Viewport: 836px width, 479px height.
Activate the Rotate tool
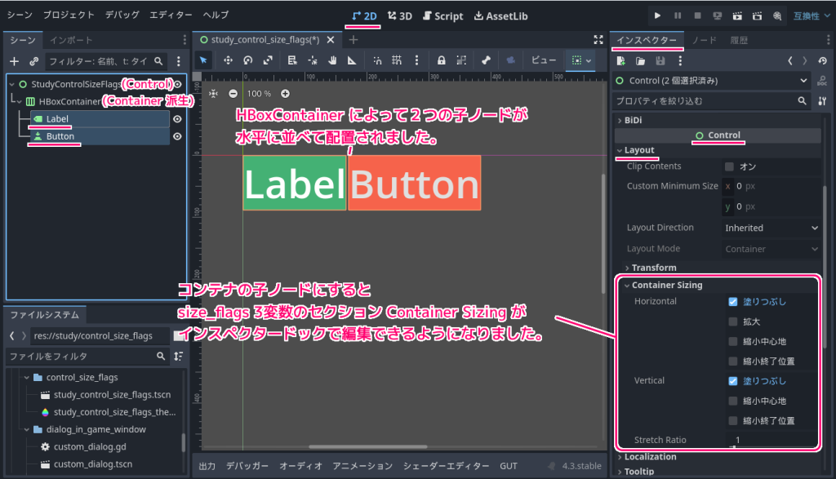click(247, 60)
